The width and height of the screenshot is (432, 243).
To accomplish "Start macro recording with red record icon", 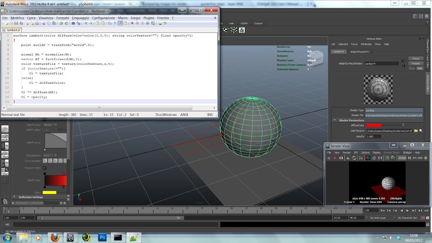I will click(x=131, y=23).
